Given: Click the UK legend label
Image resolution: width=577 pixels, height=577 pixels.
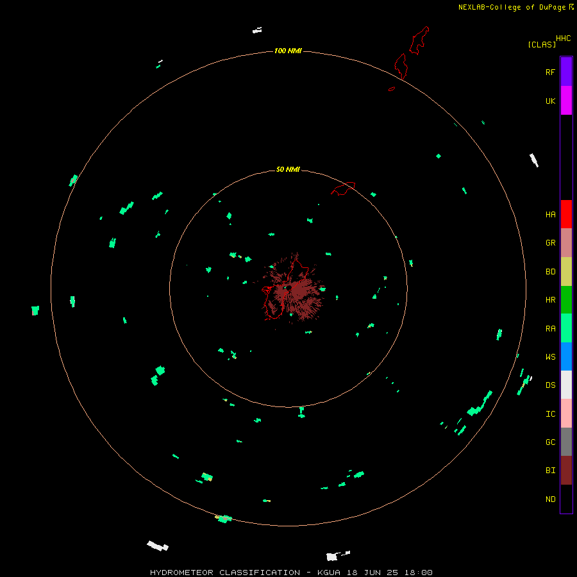Looking at the screenshot, I should (550, 101).
